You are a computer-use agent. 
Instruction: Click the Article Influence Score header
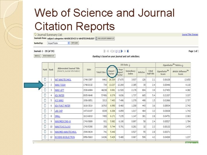pos(181,73)
